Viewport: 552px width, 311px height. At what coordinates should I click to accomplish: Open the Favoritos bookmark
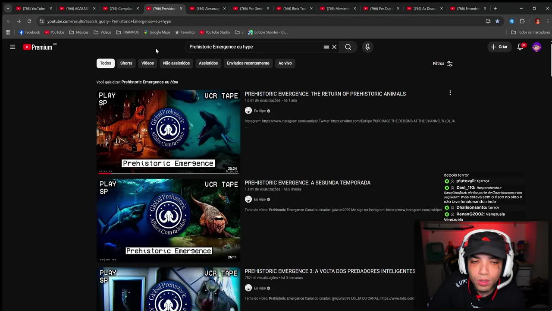(185, 32)
